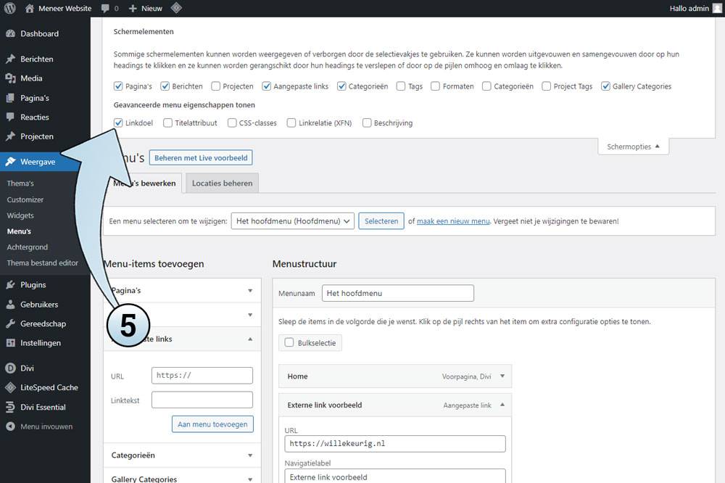Open the Divi icon in admin bar
The width and height of the screenshot is (725, 483).
tap(176, 8)
